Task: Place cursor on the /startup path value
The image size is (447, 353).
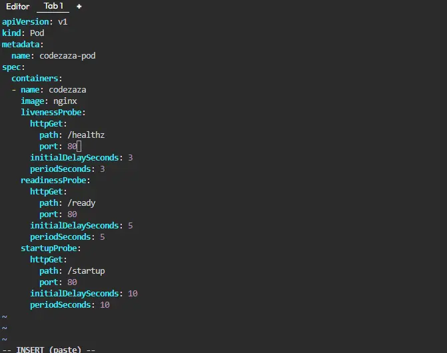Action: pyautogui.click(x=86, y=271)
